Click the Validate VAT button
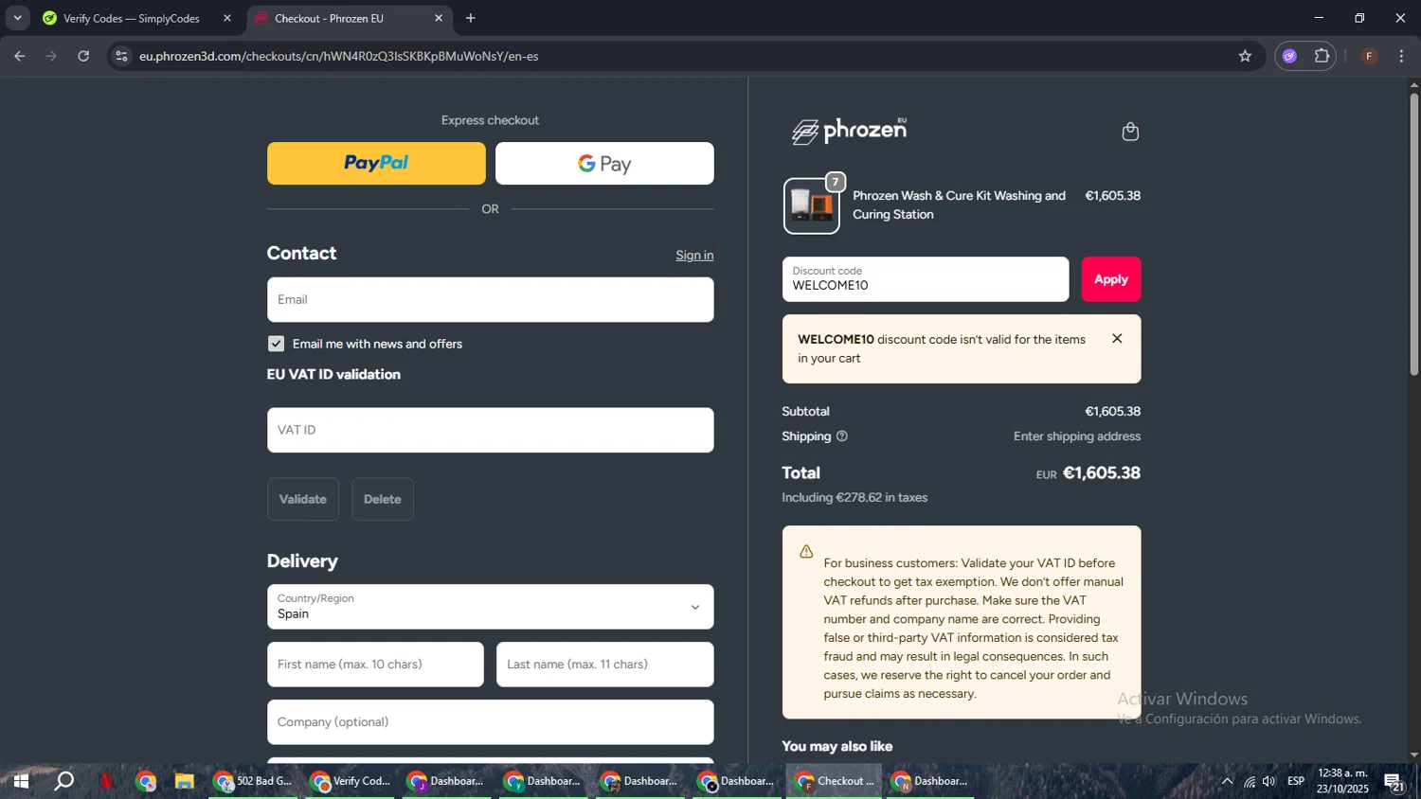This screenshot has height=799, width=1421. (303, 499)
